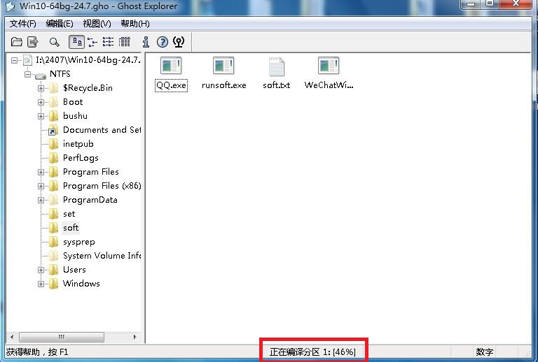Click the tree scrollbar left arrow
Image resolution: width=538 pixels, height=362 pixels.
pyautogui.click(x=12, y=337)
